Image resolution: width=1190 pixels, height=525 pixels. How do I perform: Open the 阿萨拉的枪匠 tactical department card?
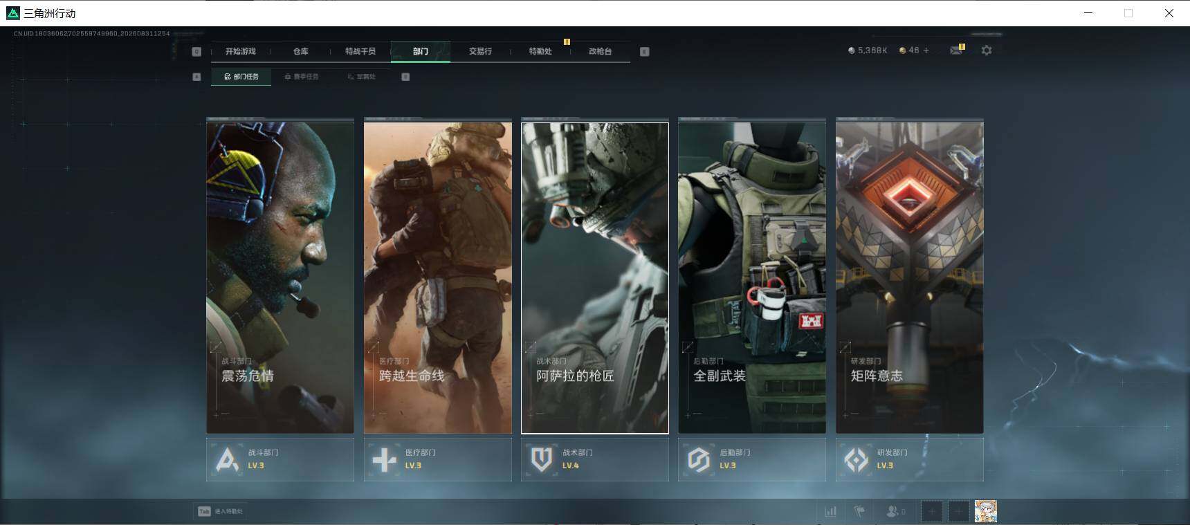595,278
